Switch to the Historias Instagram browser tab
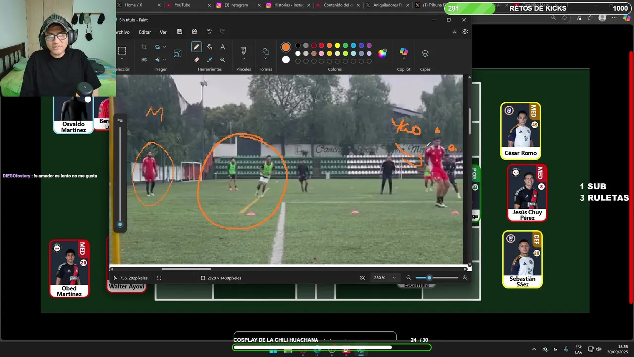 point(287,5)
